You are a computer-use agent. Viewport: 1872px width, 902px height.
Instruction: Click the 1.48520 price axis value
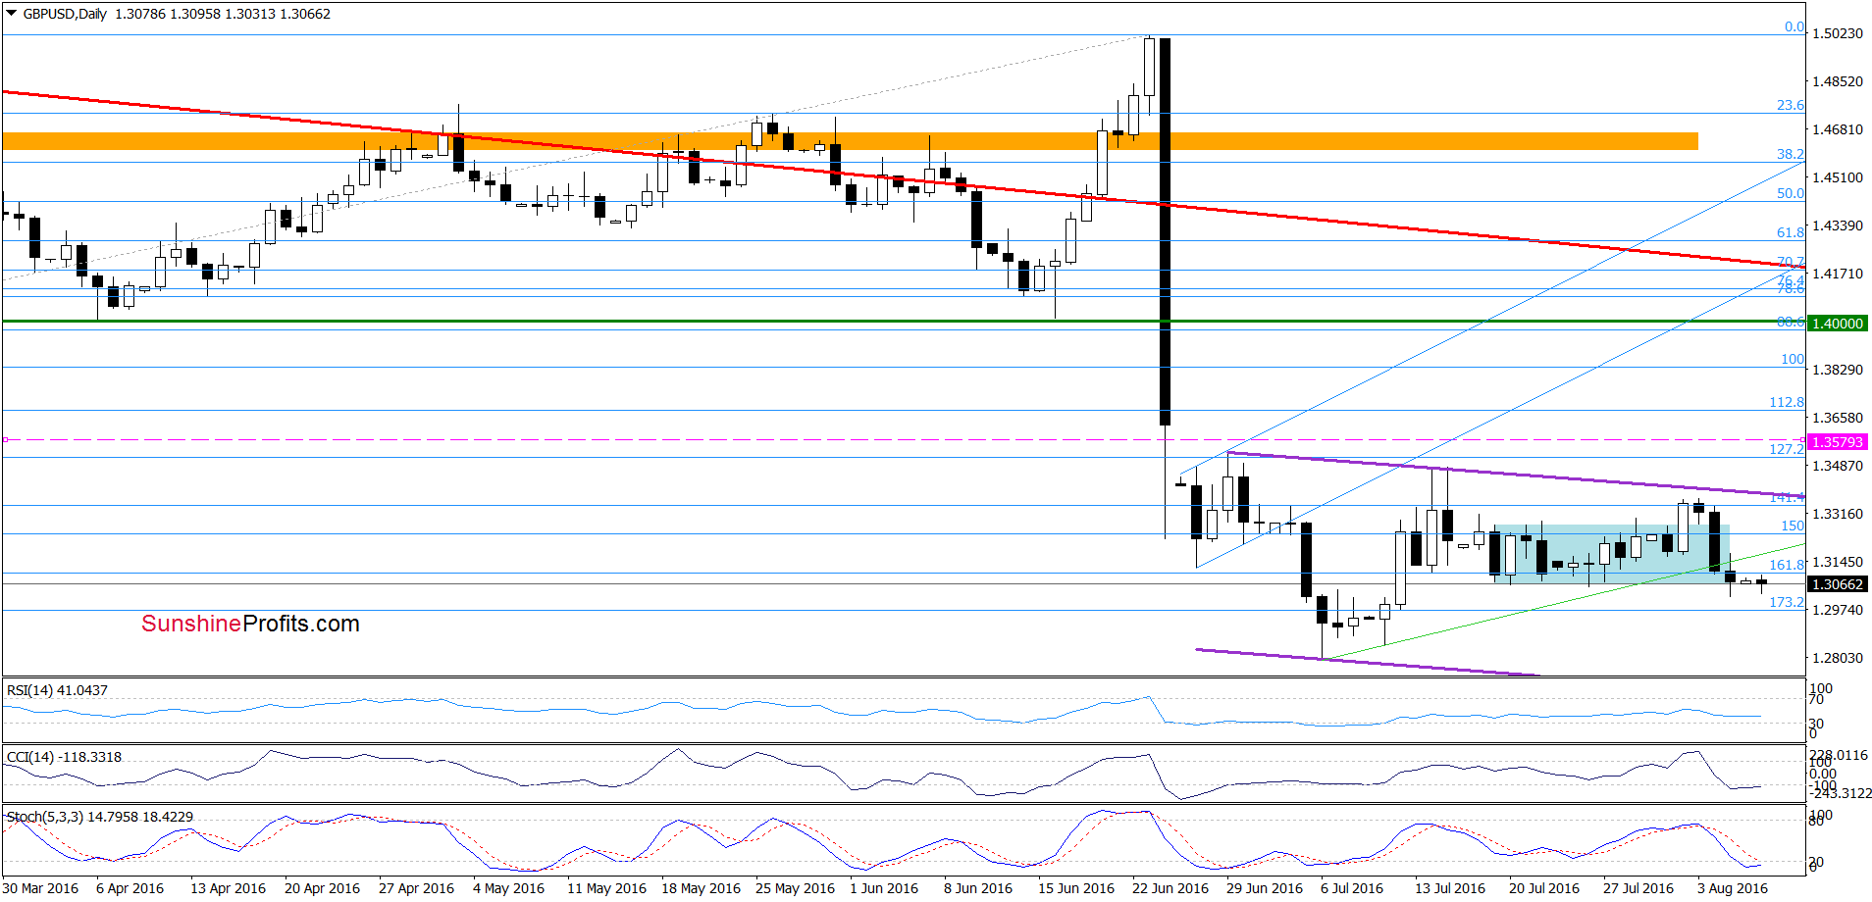coord(1837,81)
